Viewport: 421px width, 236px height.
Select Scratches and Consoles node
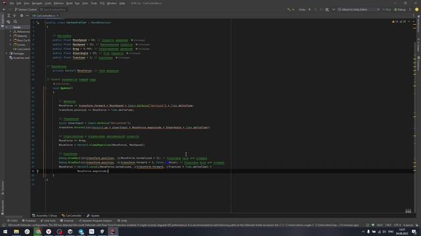tap(19, 58)
